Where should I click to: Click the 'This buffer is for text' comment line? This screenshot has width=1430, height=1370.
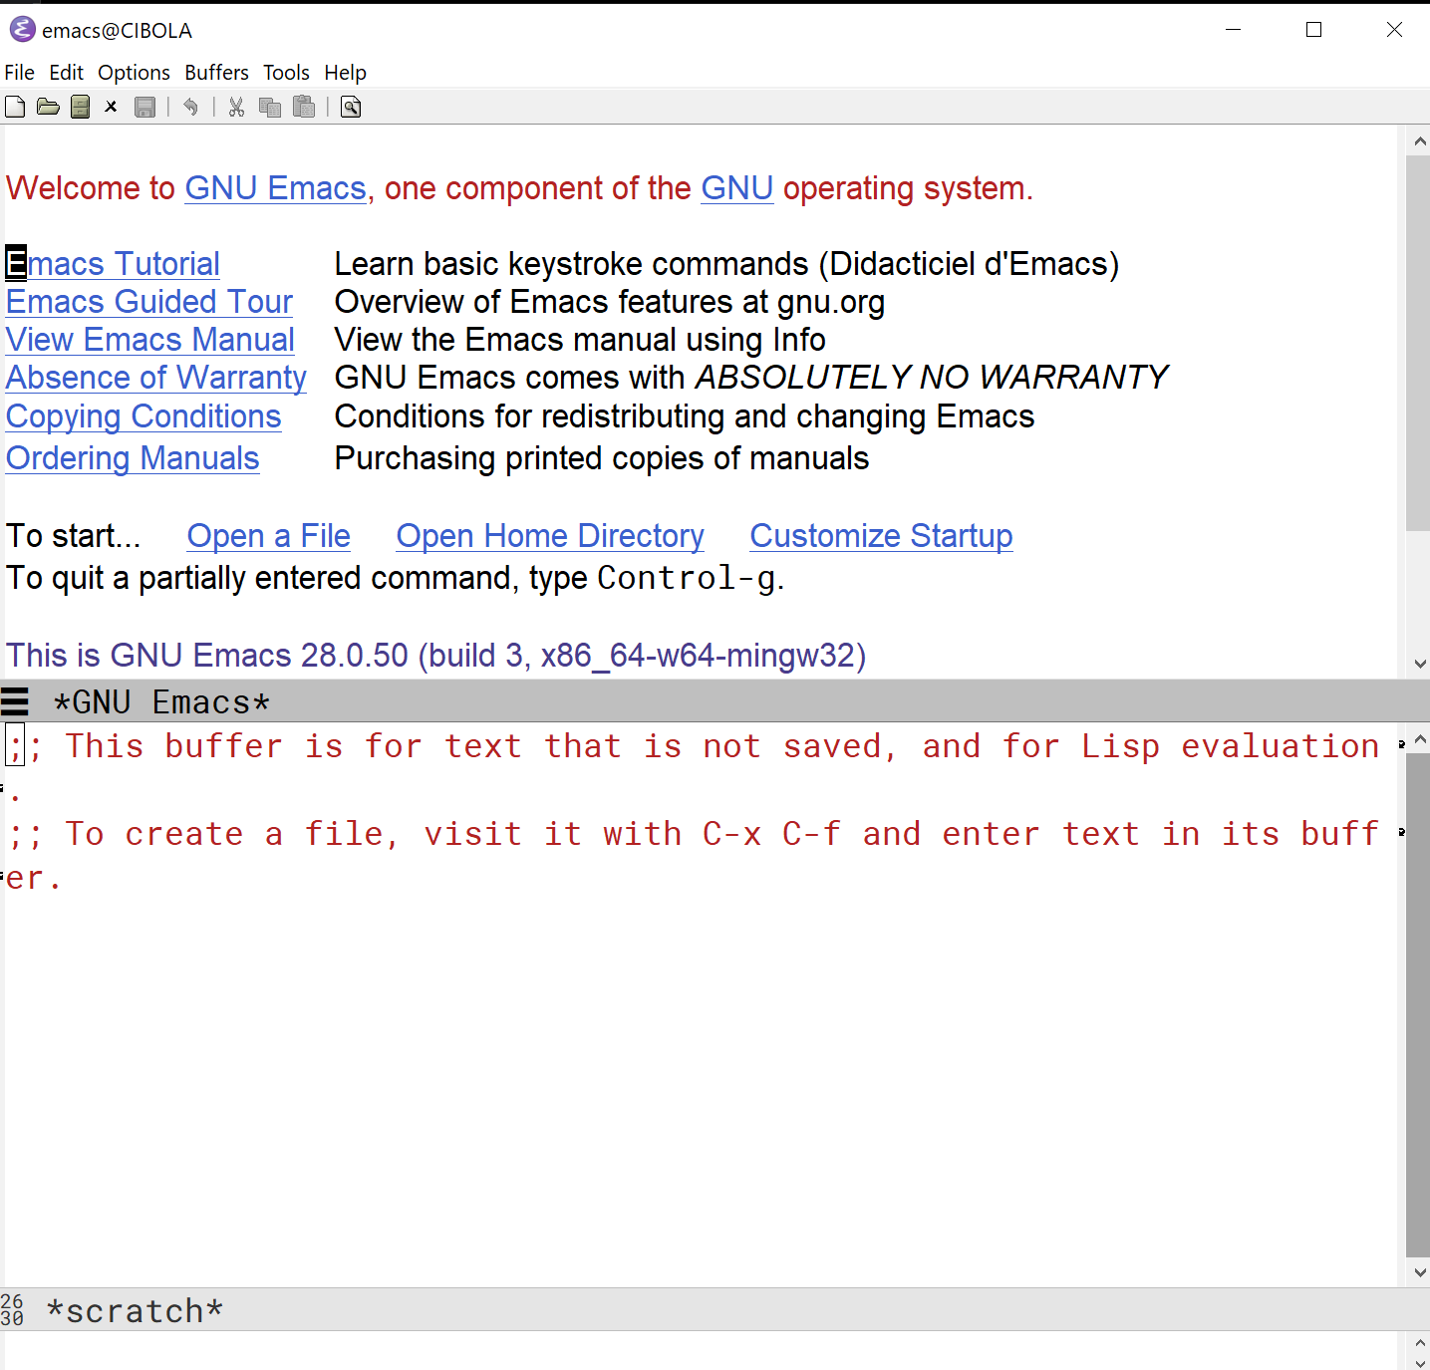(x=694, y=746)
